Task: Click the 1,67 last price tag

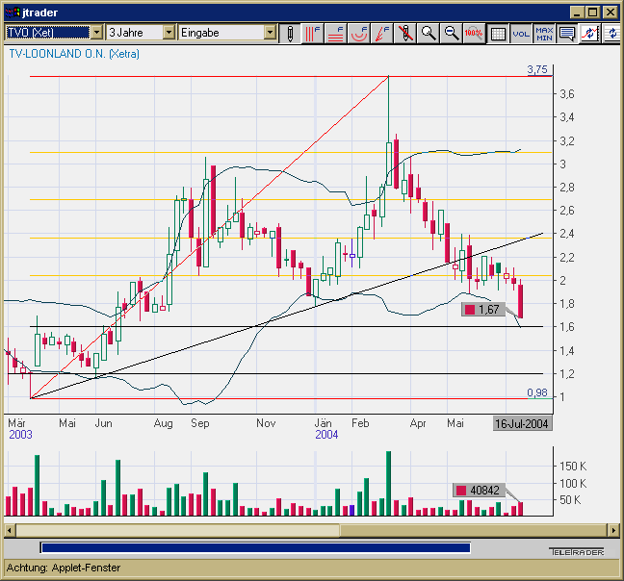Action: (x=483, y=310)
